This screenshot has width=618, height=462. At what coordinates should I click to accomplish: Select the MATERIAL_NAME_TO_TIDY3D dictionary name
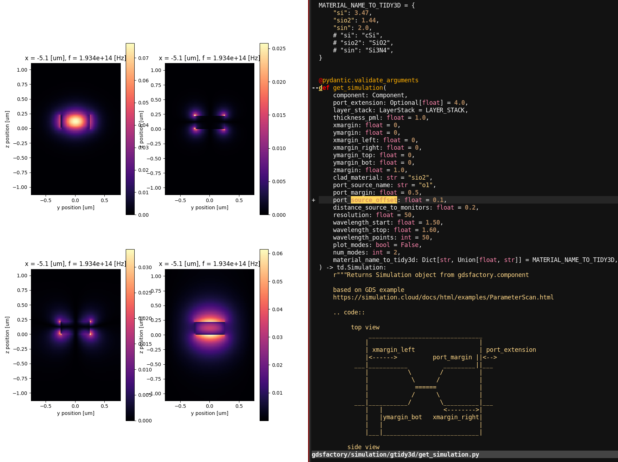click(362, 5)
